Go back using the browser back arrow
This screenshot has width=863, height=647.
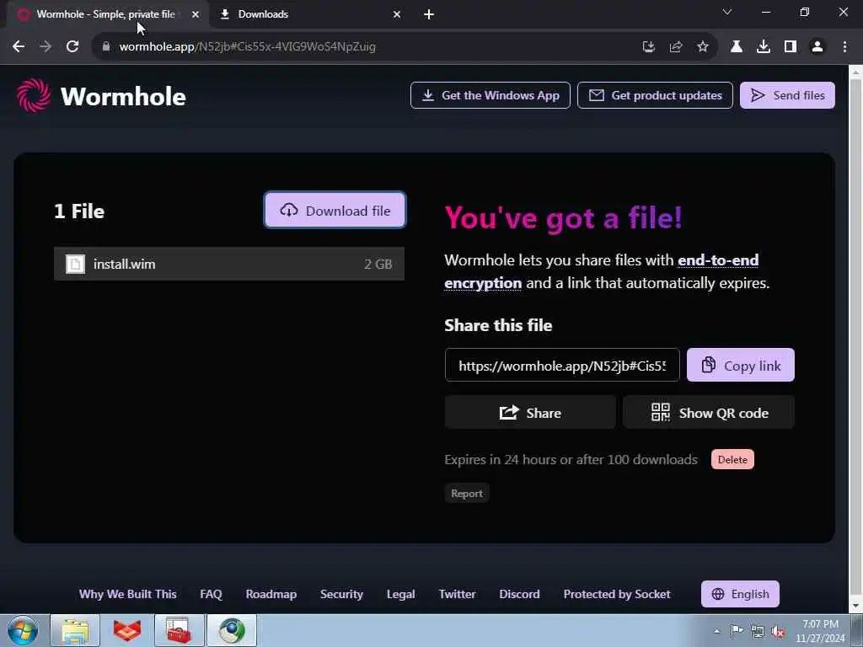tap(19, 47)
